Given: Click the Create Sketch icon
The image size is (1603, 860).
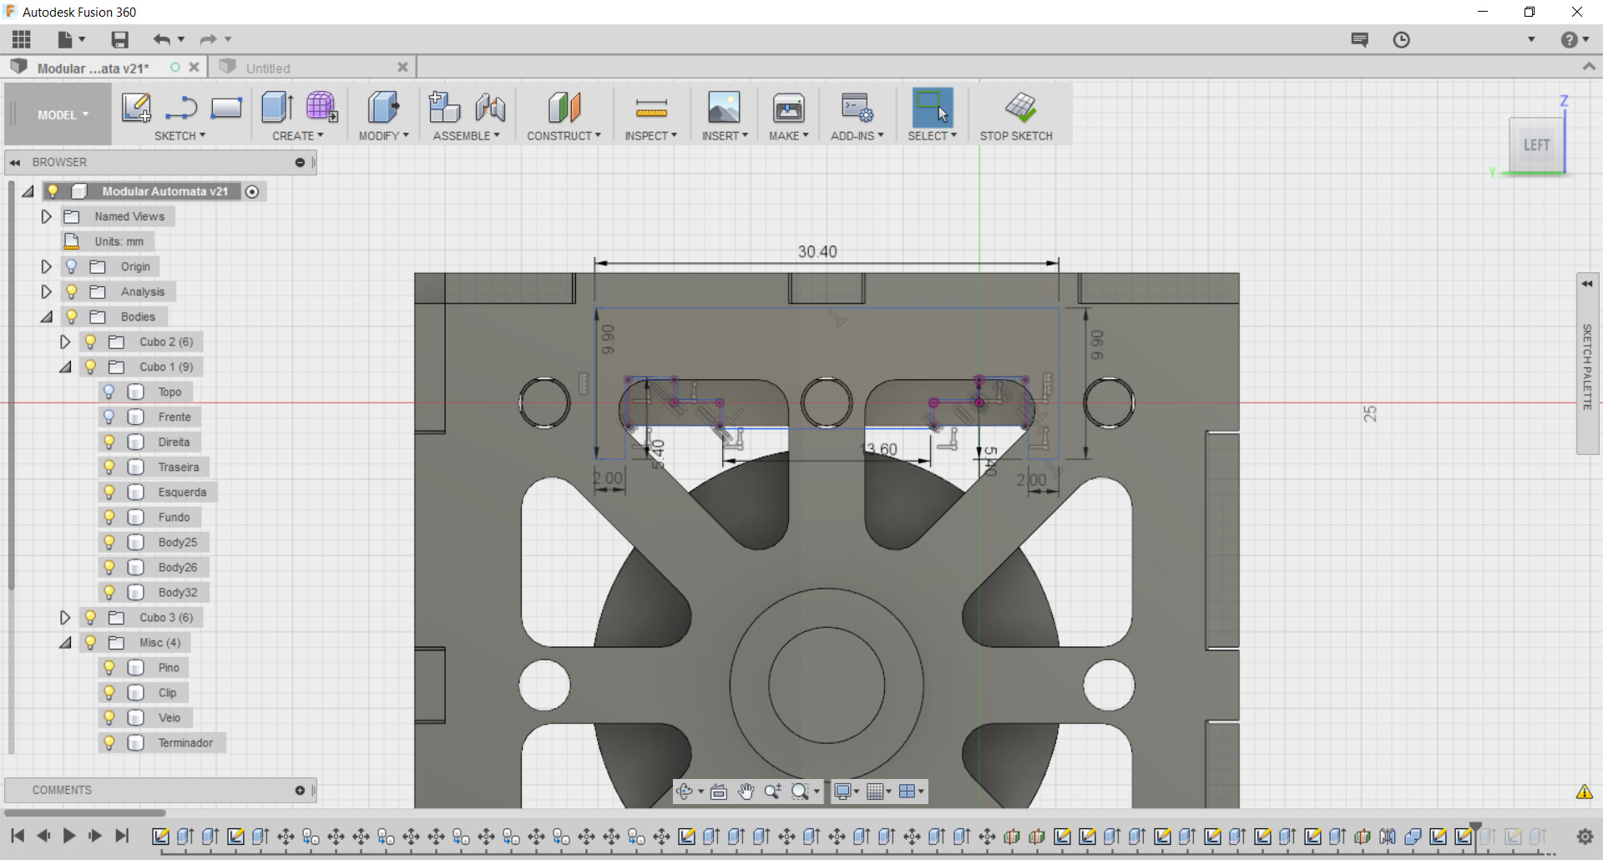Looking at the screenshot, I should tap(136, 108).
